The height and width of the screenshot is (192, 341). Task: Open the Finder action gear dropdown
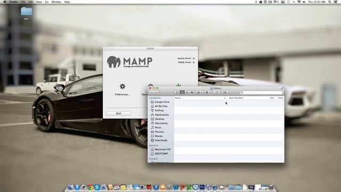(x=208, y=92)
